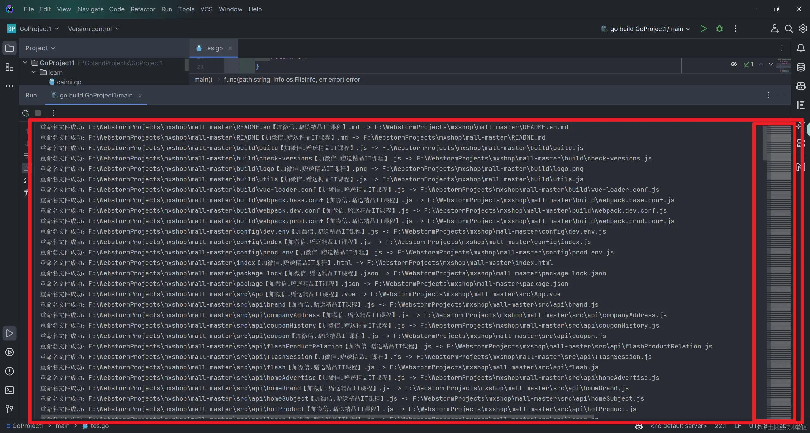Start debugging with the bug icon
This screenshot has width=810, height=433.
[720, 29]
